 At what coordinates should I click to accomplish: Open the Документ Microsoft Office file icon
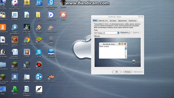[15, 52]
